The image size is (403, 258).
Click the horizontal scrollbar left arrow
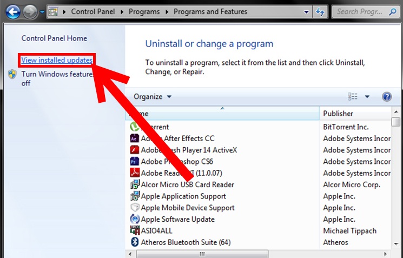pos(130,254)
